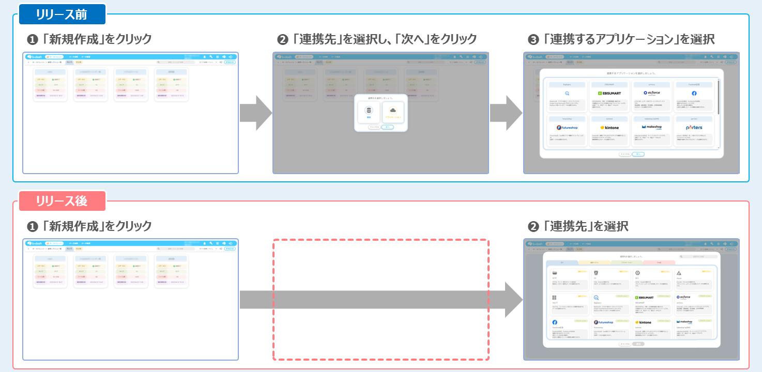Click search field in リリース後 step ❶ screenshot
Viewport: 762px width, 372px height.
click(x=176, y=249)
